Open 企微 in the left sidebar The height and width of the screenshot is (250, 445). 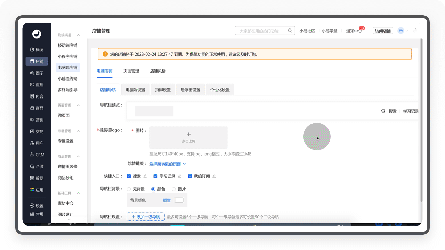pos(37,167)
